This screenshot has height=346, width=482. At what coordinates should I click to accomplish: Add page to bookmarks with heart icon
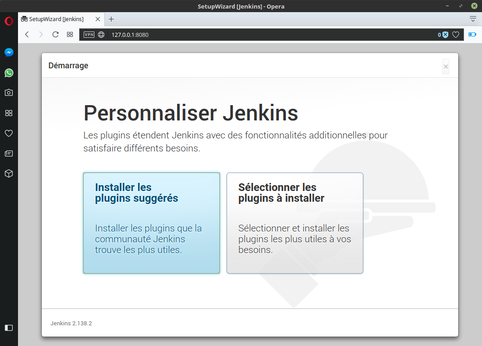click(x=455, y=35)
